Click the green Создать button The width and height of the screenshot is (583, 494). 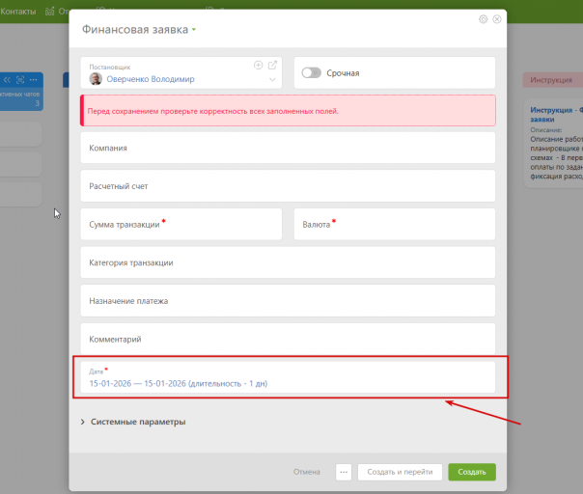[x=472, y=472]
